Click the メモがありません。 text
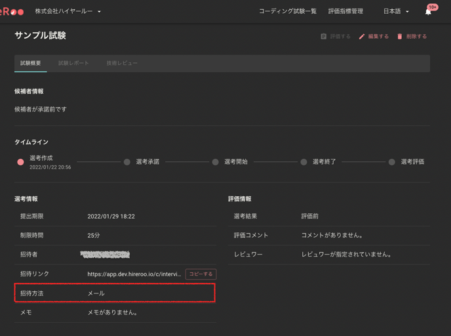The image size is (451, 336). click(x=113, y=312)
